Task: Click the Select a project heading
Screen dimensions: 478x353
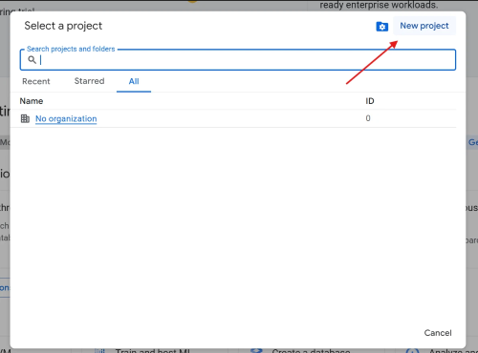Action: pyautogui.click(x=63, y=26)
